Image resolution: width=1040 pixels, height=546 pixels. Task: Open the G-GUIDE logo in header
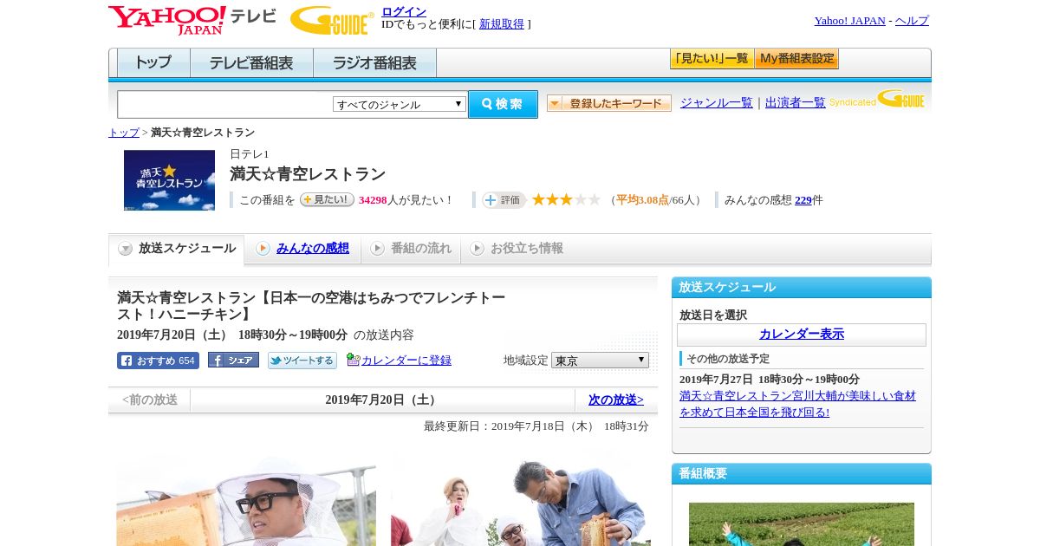click(x=332, y=21)
